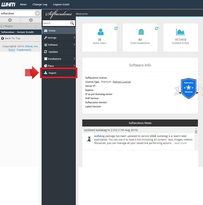This screenshot has width=203, height=205.
Task: Open the Trademarks link
Action: point(24,50)
